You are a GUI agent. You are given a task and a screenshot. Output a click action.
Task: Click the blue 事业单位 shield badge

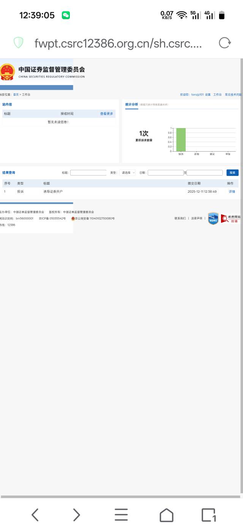213,218
